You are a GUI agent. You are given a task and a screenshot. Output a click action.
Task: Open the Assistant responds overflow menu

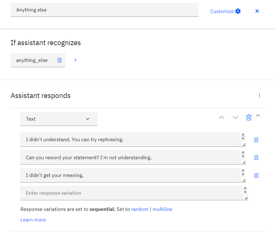[x=259, y=95]
